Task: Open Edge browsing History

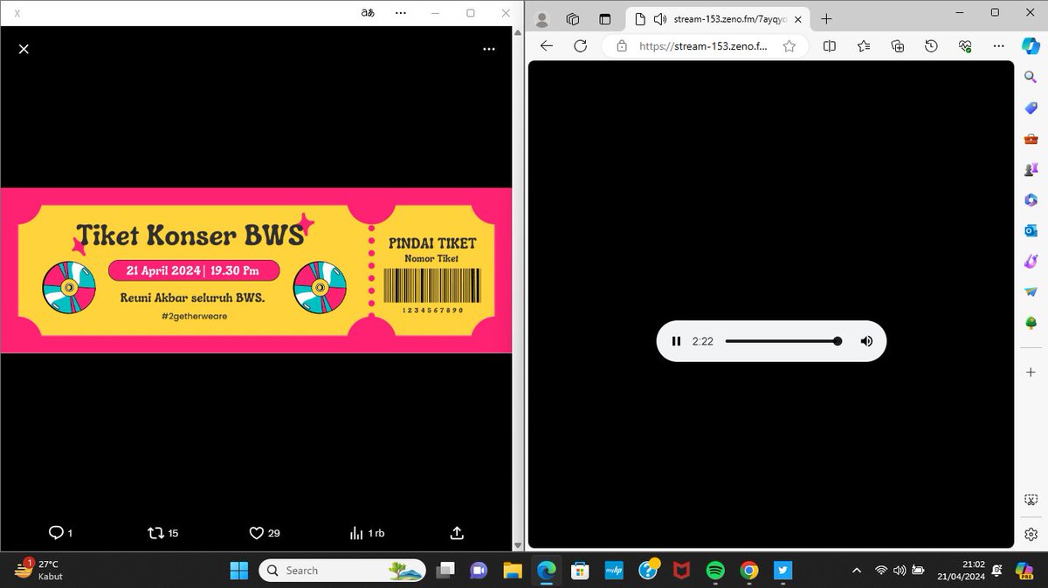Action: (x=931, y=46)
